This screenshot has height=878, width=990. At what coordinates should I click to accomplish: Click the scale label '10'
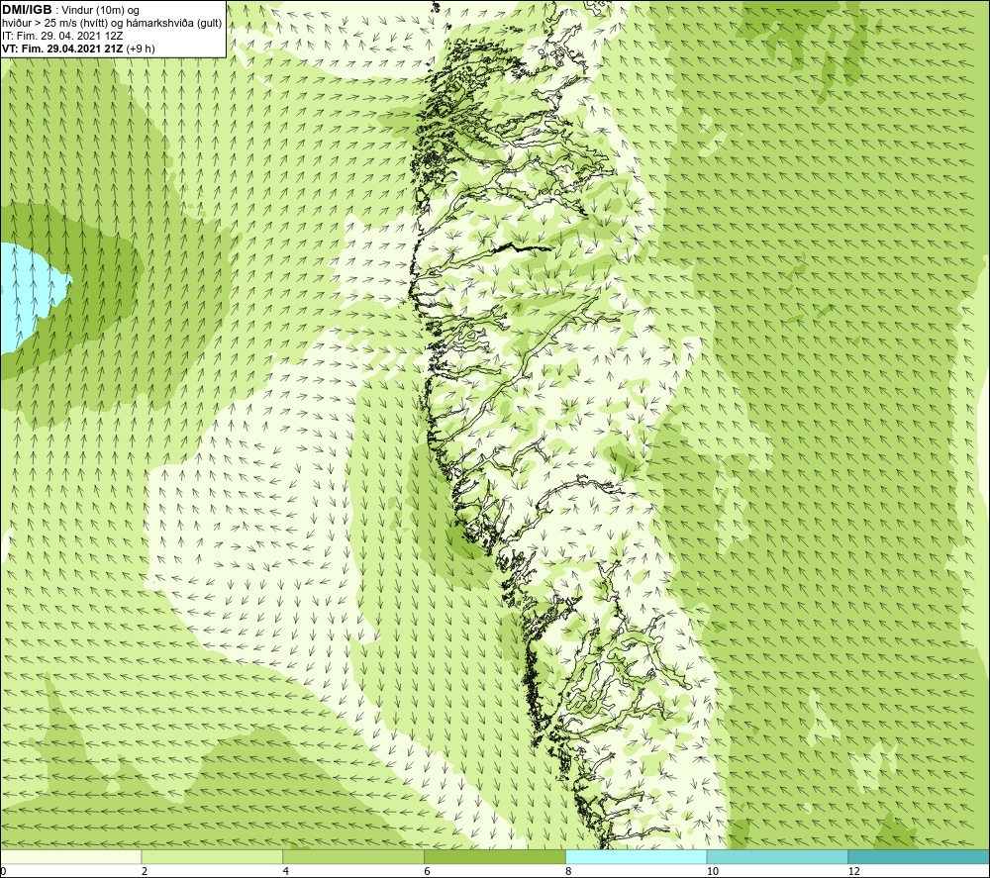click(x=712, y=871)
